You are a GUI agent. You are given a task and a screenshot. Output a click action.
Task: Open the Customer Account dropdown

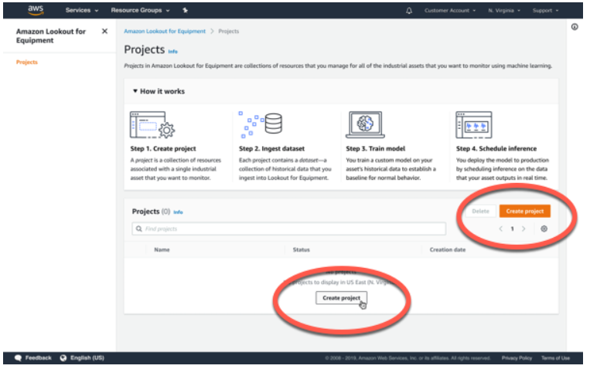[x=450, y=11]
